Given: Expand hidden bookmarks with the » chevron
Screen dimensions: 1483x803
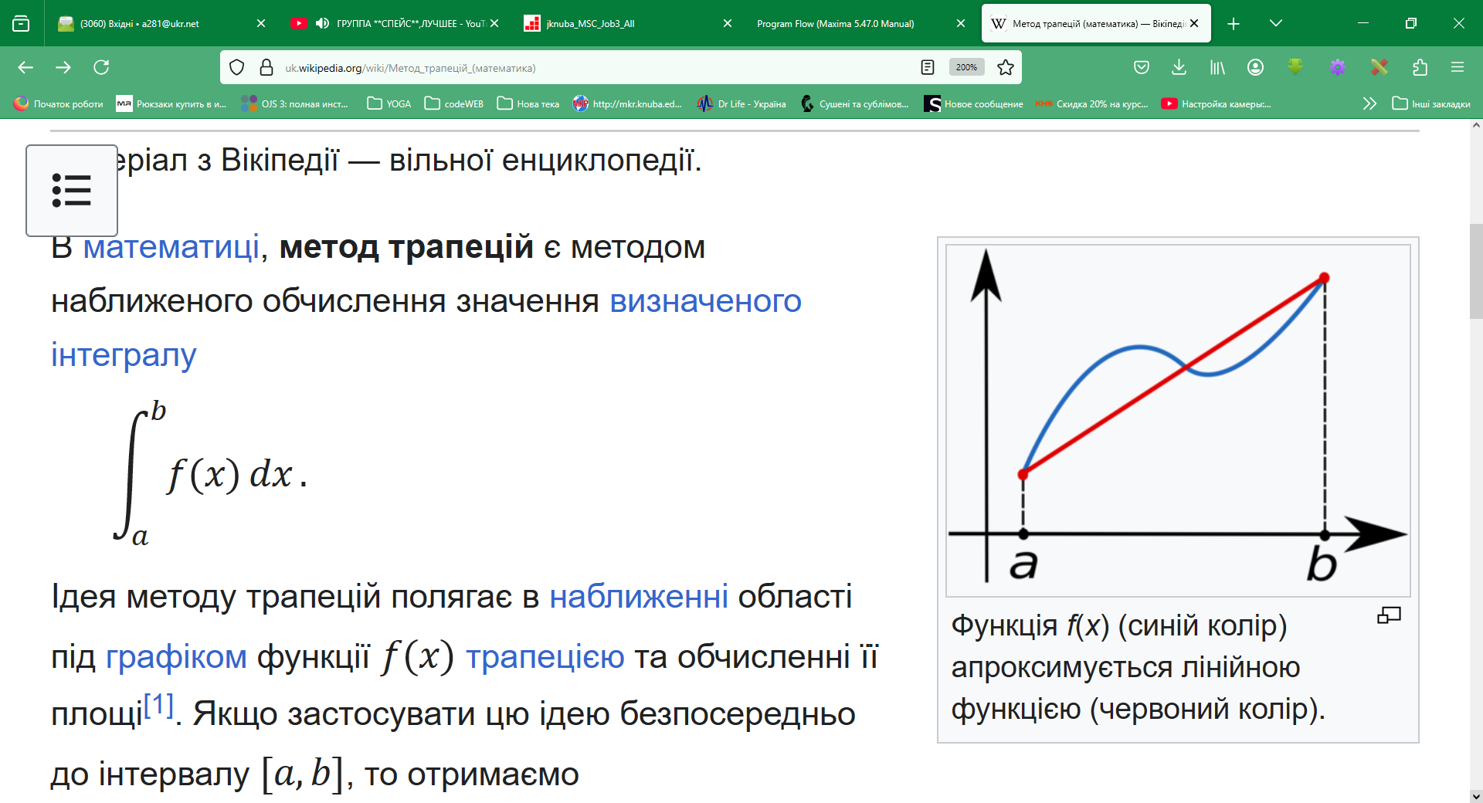Looking at the screenshot, I should pyautogui.click(x=1369, y=103).
